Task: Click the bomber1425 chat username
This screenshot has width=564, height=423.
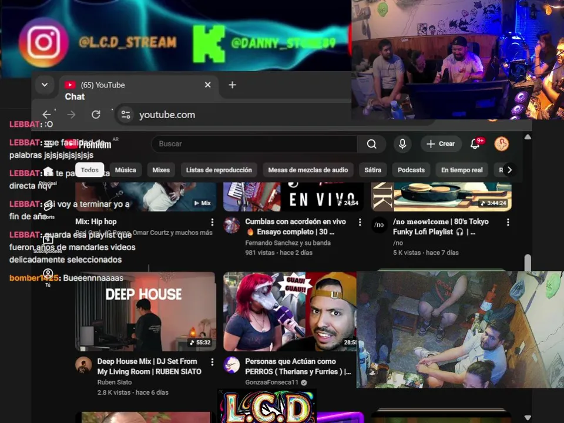Action: pyautogui.click(x=34, y=278)
